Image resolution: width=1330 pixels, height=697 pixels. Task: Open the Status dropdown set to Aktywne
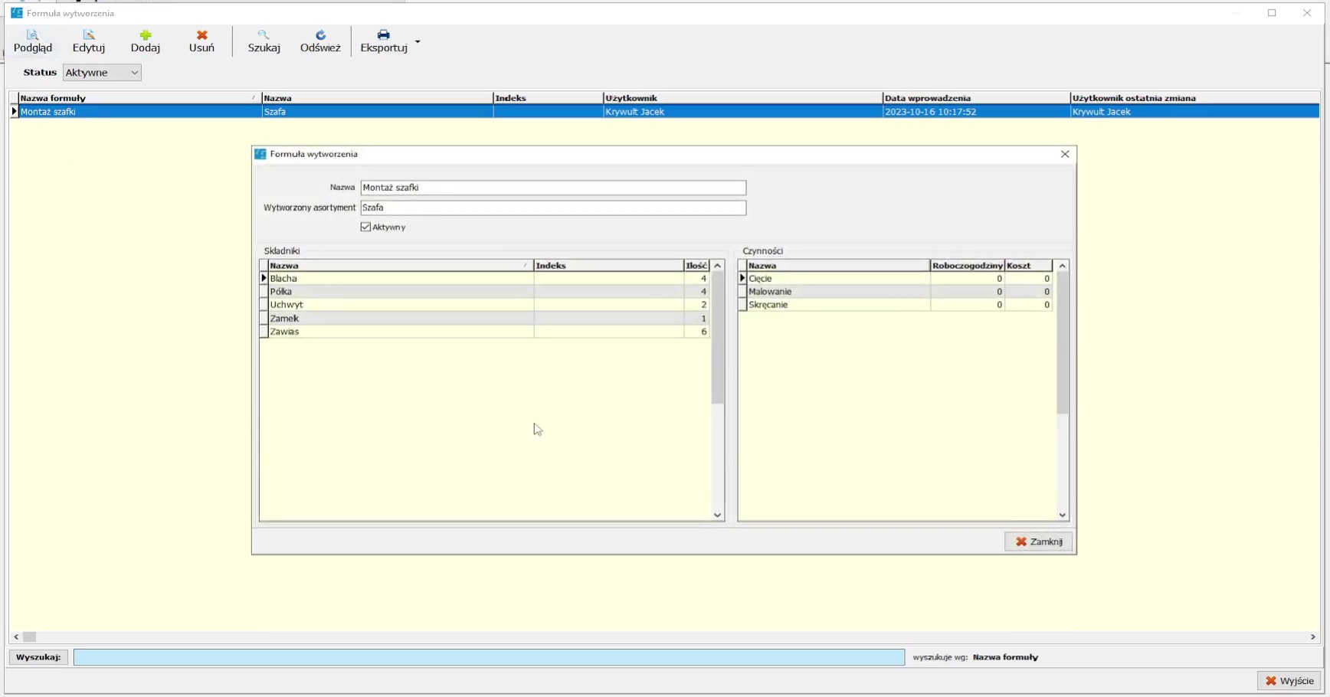pyautogui.click(x=102, y=73)
